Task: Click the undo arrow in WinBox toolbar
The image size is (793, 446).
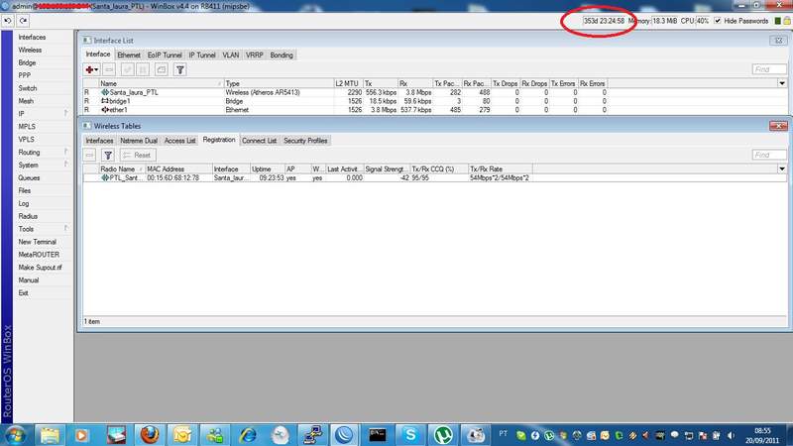Action: pos(8,21)
